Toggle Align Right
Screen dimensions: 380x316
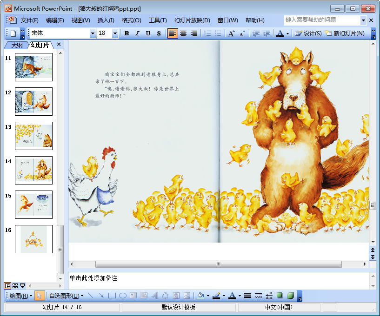pos(194,33)
